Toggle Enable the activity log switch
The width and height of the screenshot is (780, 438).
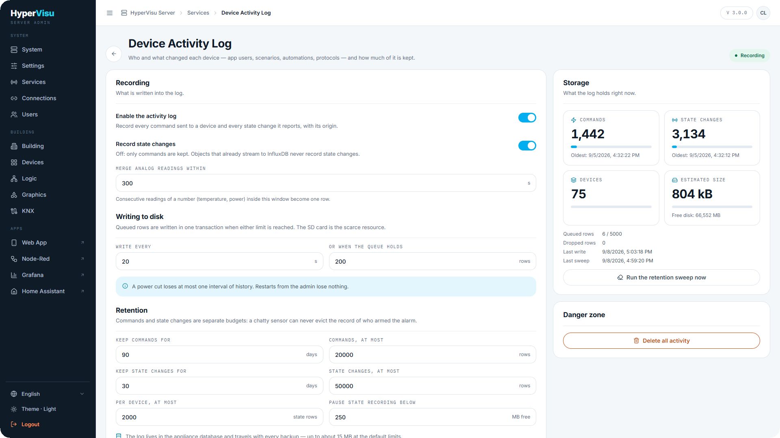[x=527, y=118]
